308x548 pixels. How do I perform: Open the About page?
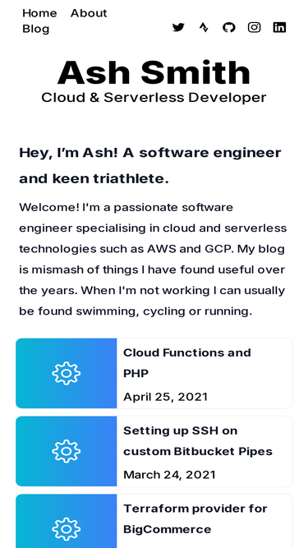tap(89, 13)
